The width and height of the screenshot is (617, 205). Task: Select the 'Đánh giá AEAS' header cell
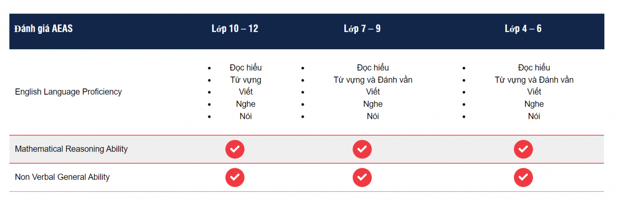pos(44,29)
